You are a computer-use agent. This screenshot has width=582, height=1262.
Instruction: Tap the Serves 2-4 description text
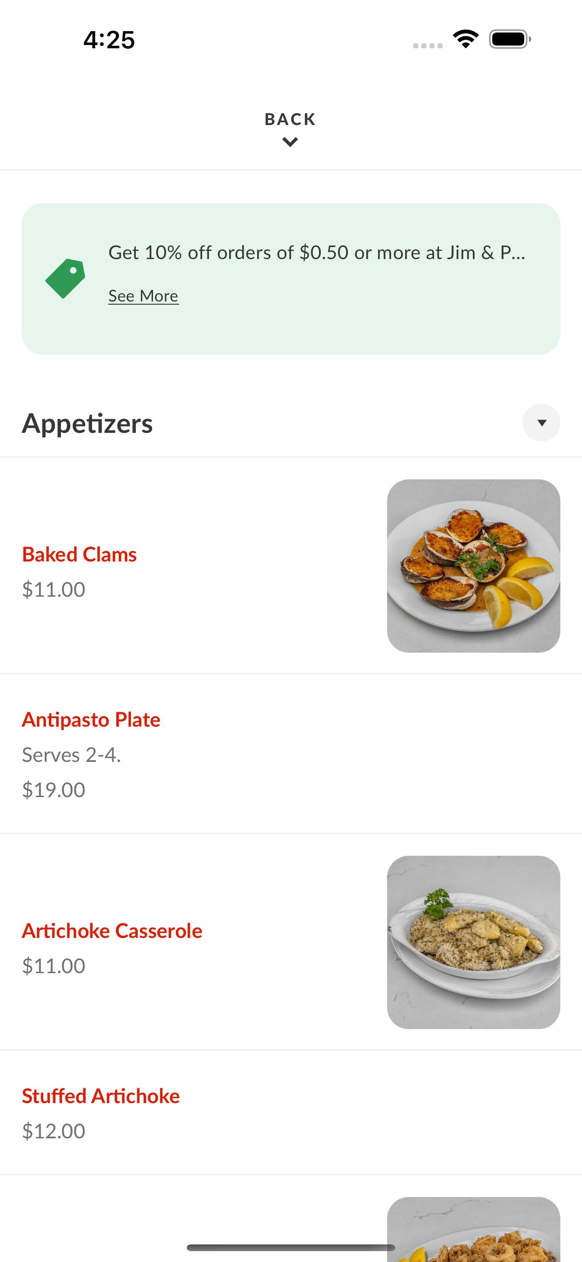(72, 755)
